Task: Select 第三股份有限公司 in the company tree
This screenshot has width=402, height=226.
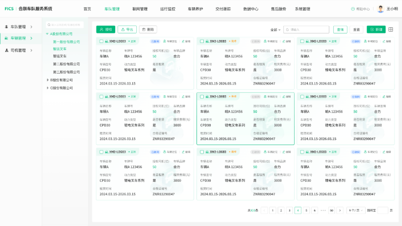Action: (x=66, y=72)
